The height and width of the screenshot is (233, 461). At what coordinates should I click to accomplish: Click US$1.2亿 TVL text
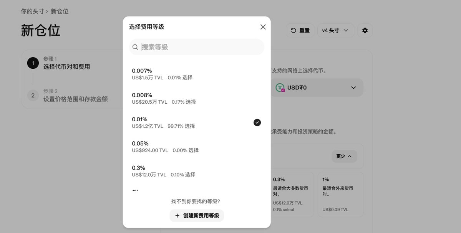tap(148, 126)
